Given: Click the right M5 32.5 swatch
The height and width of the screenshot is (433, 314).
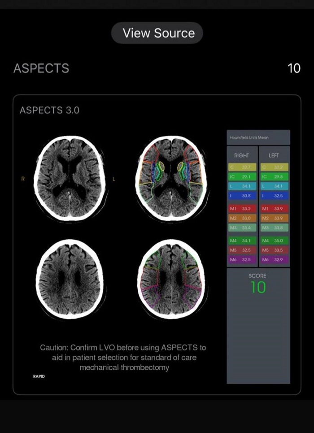Looking at the screenshot, I should pyautogui.click(x=242, y=250).
